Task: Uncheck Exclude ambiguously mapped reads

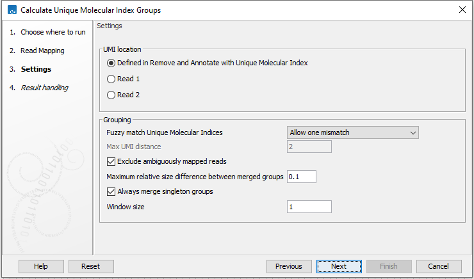Action: (x=111, y=161)
